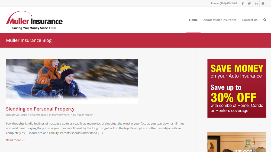Image resolution: width=271 pixels, height=152 pixels.
Task: Click the partially visible sidebar ad image
Action: point(237,142)
